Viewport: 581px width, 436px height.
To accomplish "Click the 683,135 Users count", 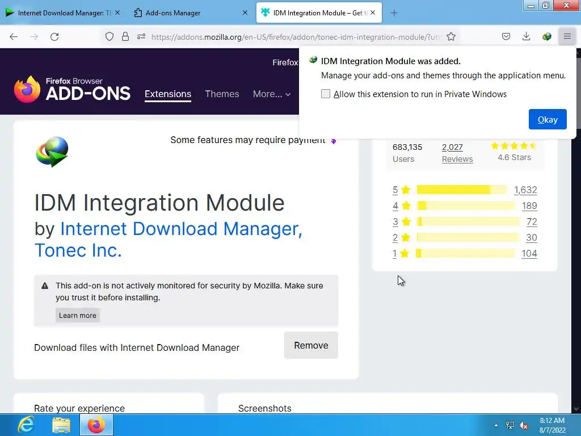I will (407, 153).
